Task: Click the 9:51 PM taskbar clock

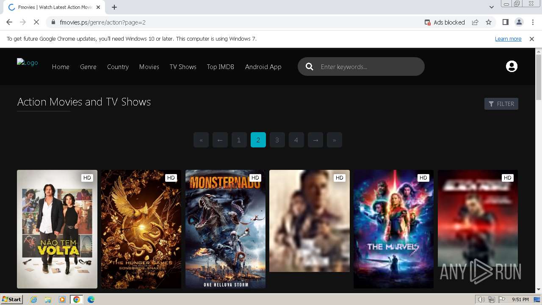Action: tap(520, 299)
